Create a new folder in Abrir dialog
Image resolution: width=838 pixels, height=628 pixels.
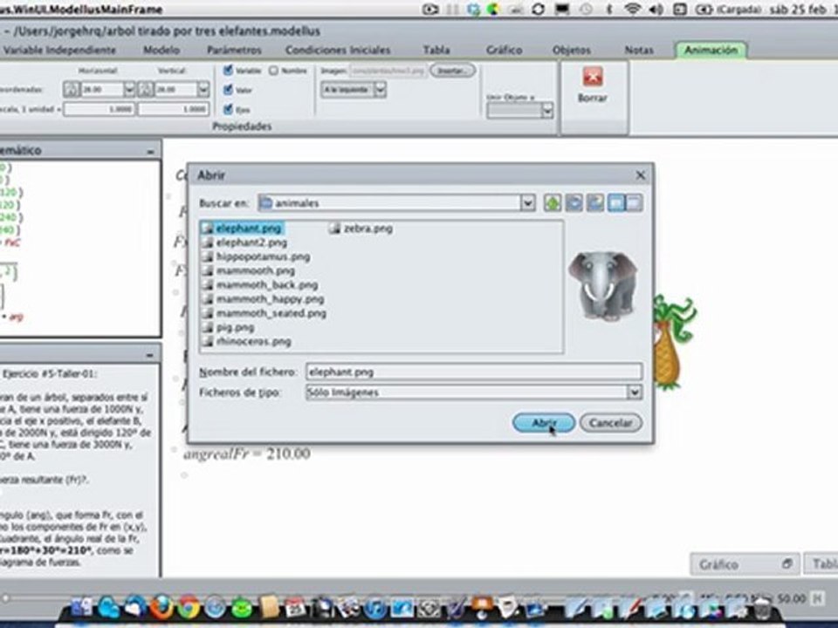coord(594,203)
